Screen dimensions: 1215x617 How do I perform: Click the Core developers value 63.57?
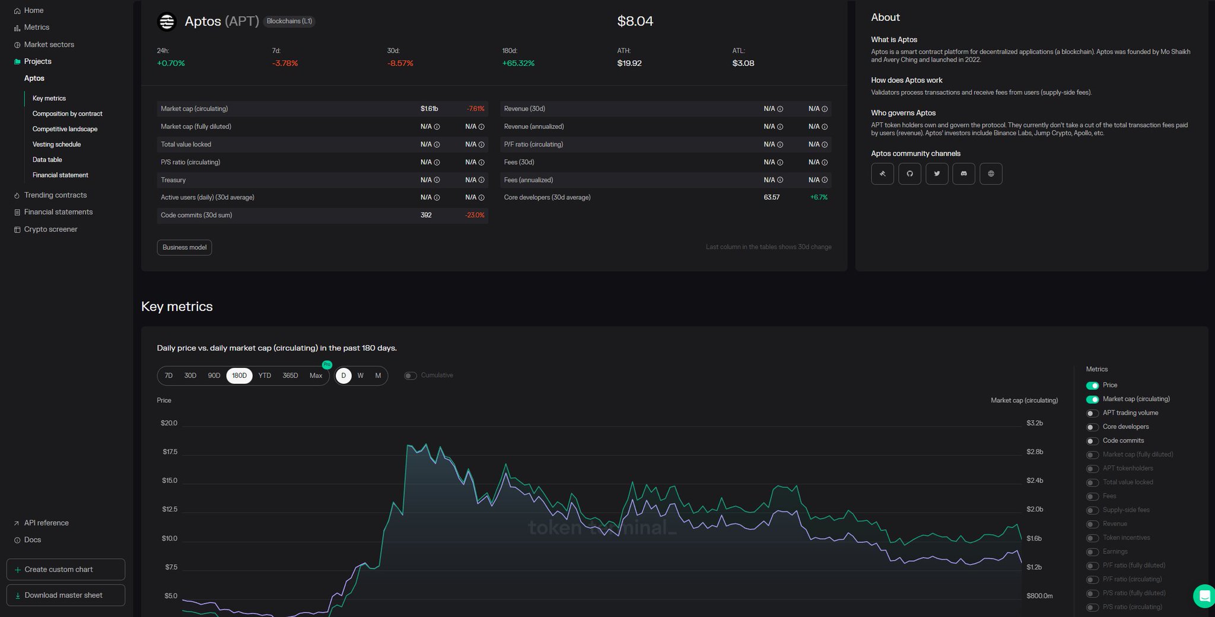pos(772,198)
